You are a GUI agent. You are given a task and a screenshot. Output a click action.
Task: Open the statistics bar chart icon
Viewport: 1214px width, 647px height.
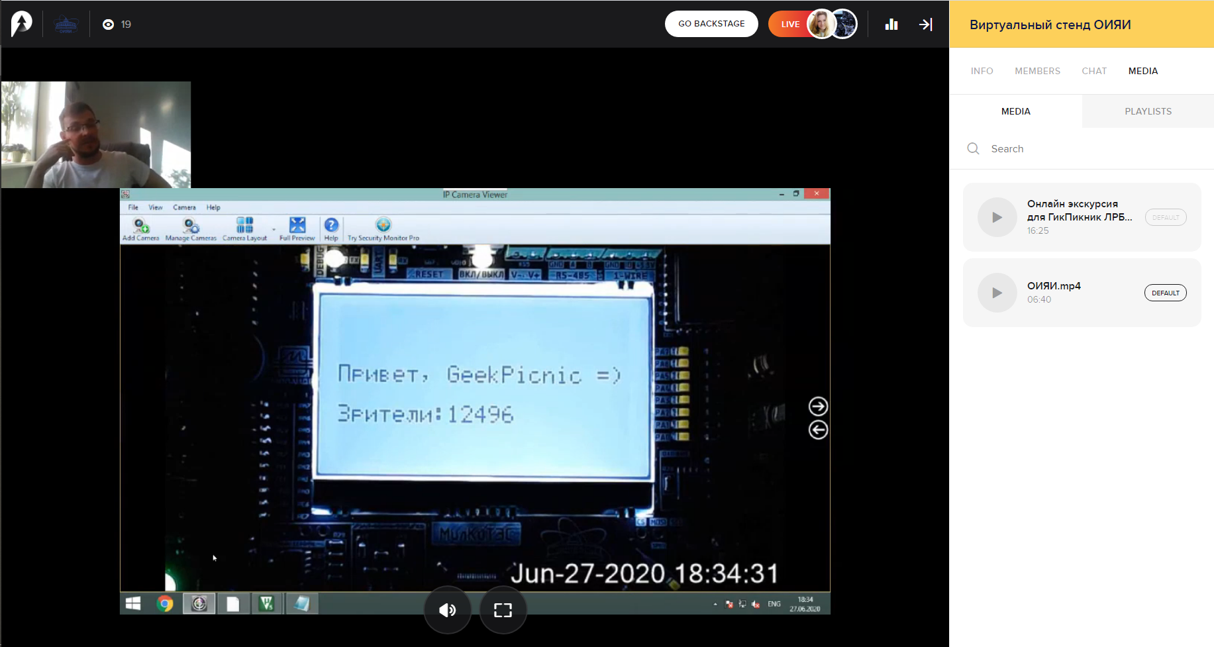coord(891,25)
